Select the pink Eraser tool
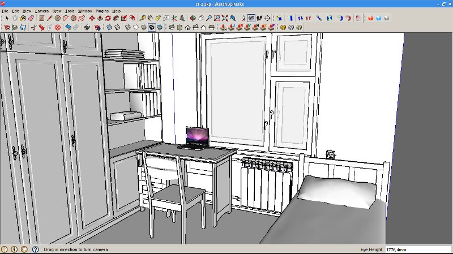The image size is (453, 254). (31, 18)
